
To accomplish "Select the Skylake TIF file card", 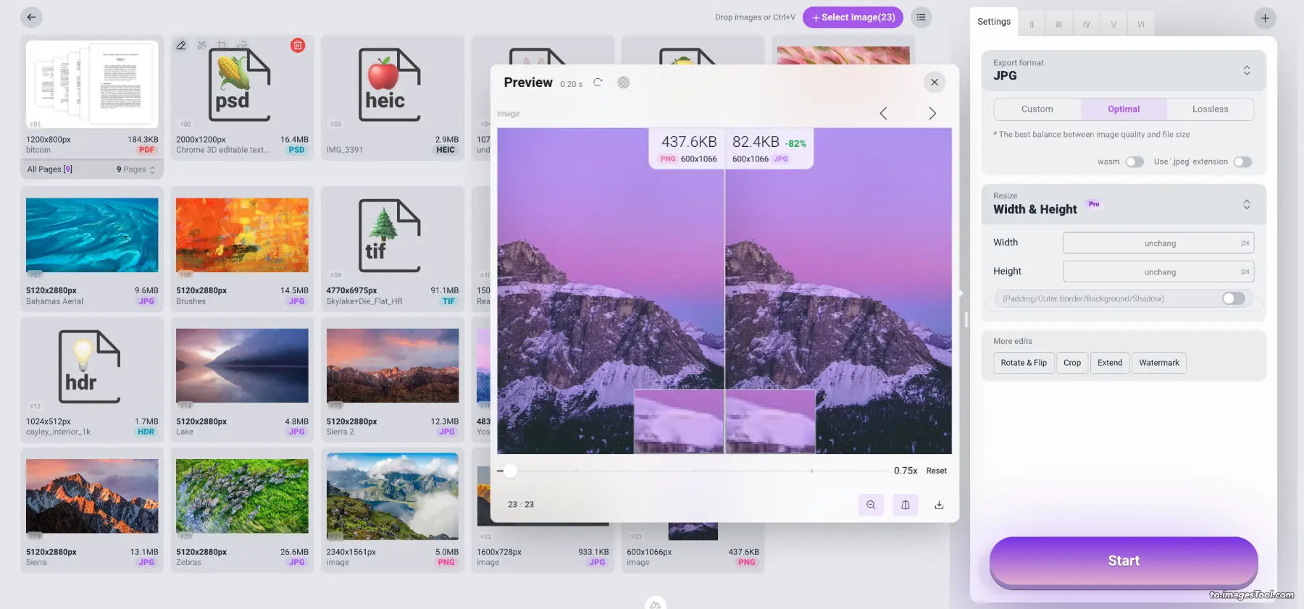I will click(x=392, y=248).
